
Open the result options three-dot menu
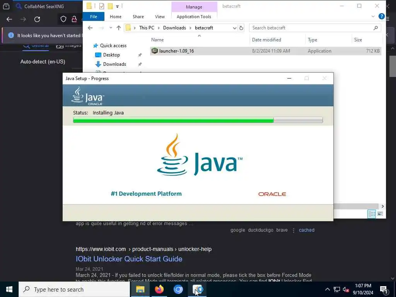(x=293, y=230)
